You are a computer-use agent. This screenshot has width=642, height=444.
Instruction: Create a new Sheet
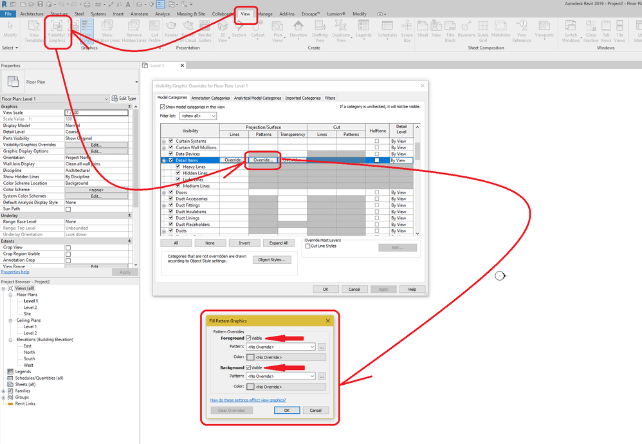point(423,29)
